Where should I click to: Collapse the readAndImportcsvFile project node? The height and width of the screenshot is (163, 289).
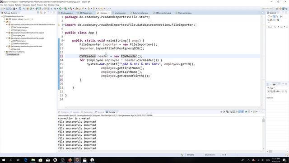click(x=2, y=16)
